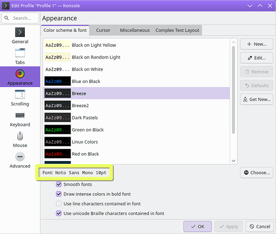The width and height of the screenshot is (276, 234).
Task: Switch to the Complex Text Layout tab
Action: 177,30
